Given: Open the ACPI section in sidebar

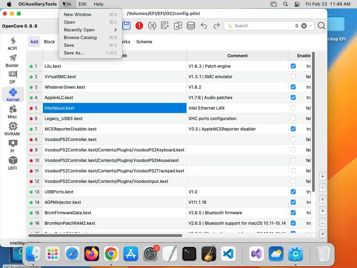Looking at the screenshot, I should pos(13,44).
